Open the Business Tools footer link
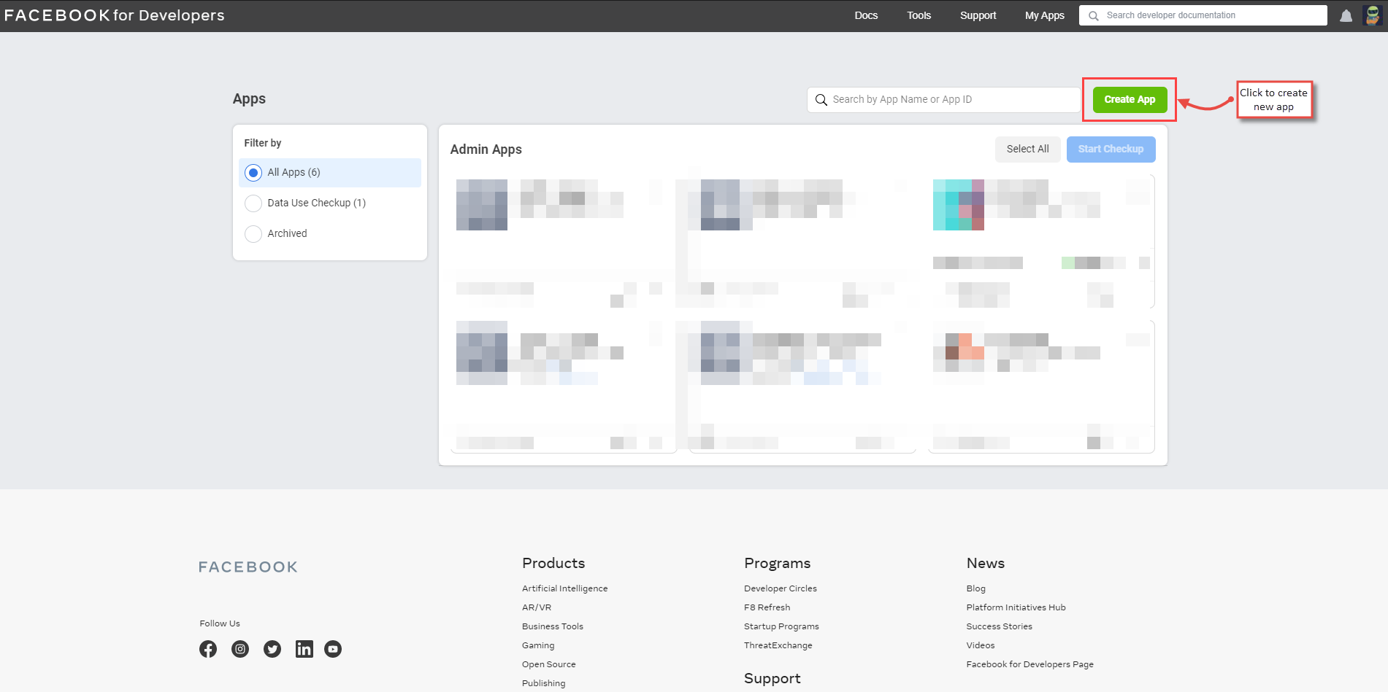The height and width of the screenshot is (692, 1388). tap(553, 626)
